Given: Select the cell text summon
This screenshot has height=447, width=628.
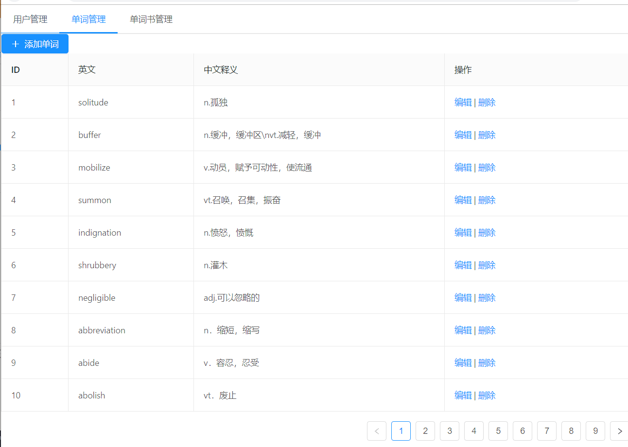Looking at the screenshot, I should (95, 200).
